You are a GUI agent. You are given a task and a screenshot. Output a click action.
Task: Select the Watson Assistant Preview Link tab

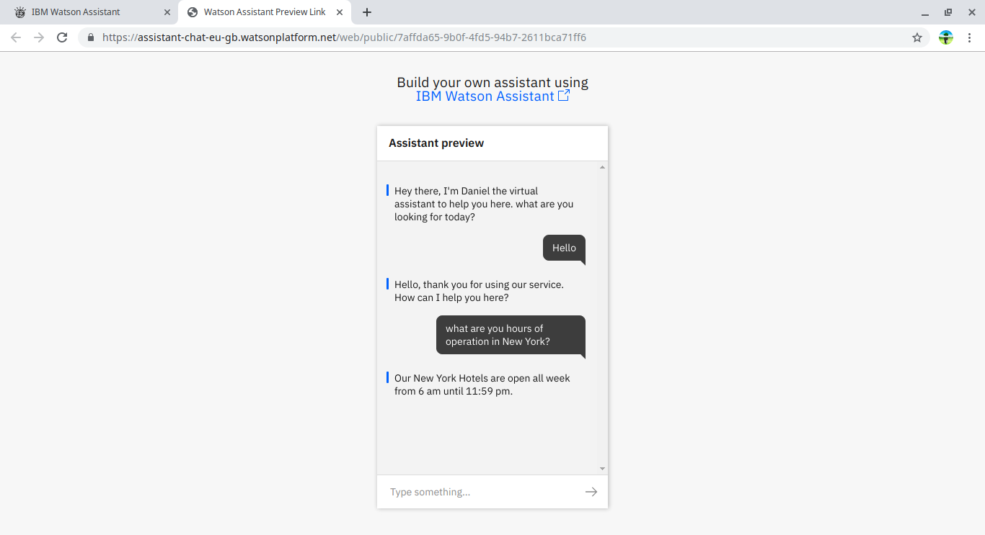(264, 12)
